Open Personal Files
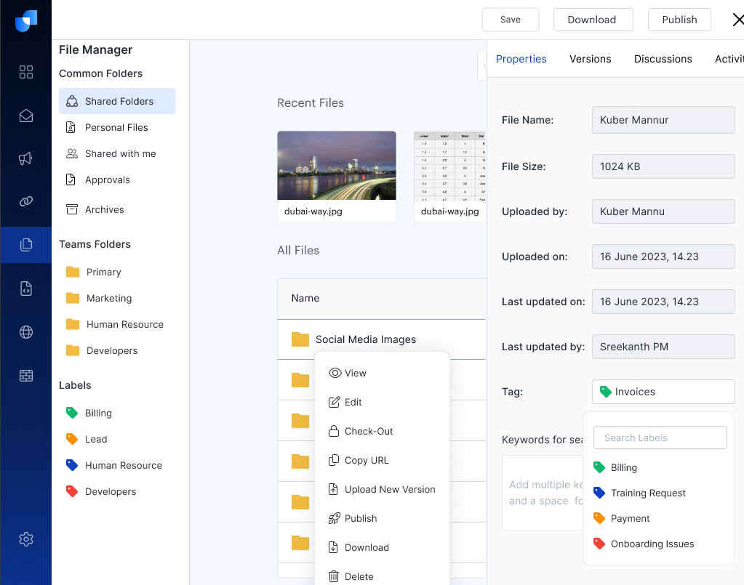This screenshot has width=744, height=585. (116, 127)
